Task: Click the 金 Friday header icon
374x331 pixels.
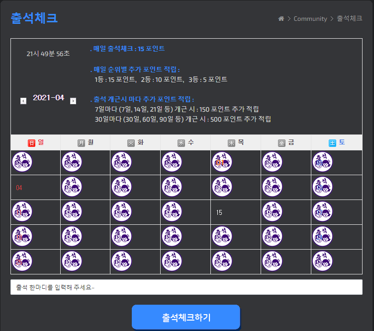Action: (281, 143)
